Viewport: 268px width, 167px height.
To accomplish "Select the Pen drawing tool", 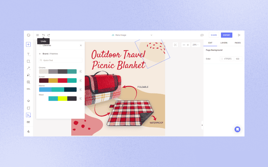I will point(29,75).
